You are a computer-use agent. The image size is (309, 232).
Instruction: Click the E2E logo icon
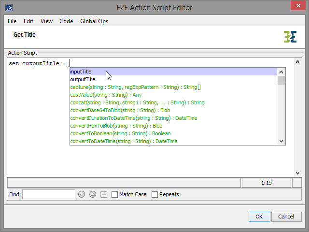point(290,37)
